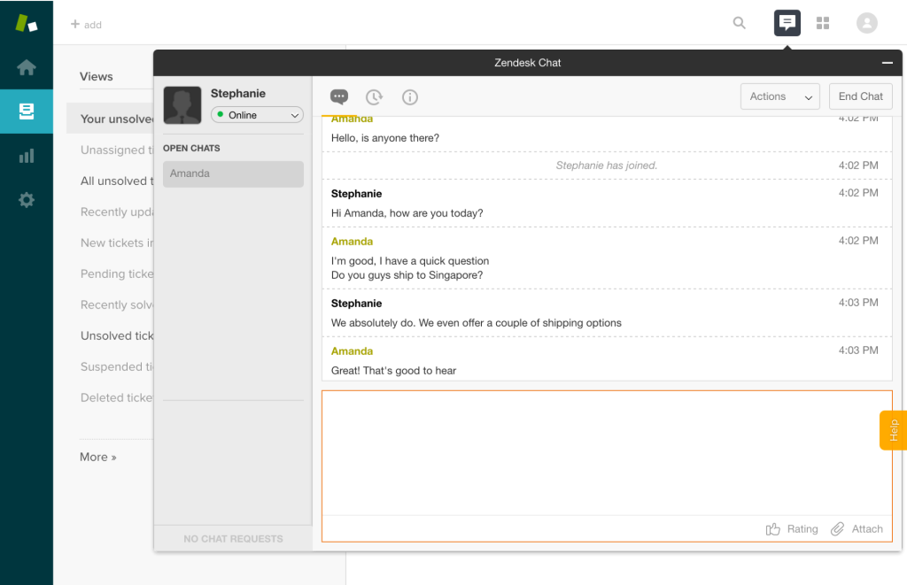
Task: Open the chat history clock tab
Action: 375,97
